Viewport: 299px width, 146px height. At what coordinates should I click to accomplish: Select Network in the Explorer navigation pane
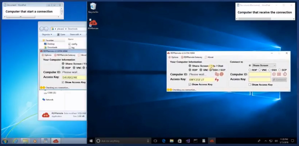tap(48, 100)
